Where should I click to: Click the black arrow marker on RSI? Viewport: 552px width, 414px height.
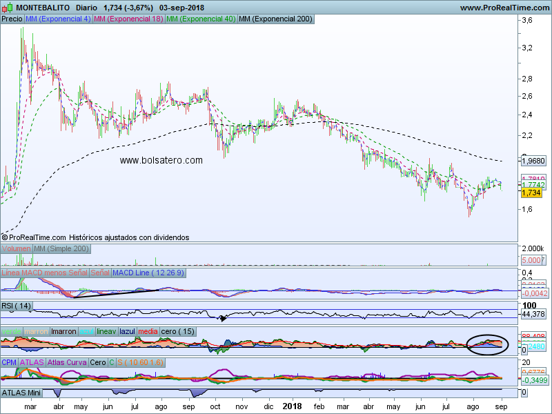[222, 318]
